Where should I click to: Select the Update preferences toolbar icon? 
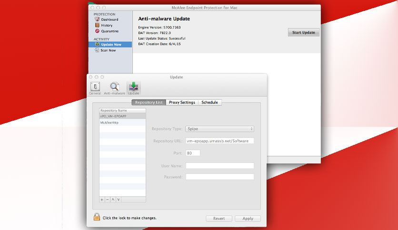[x=133, y=88]
